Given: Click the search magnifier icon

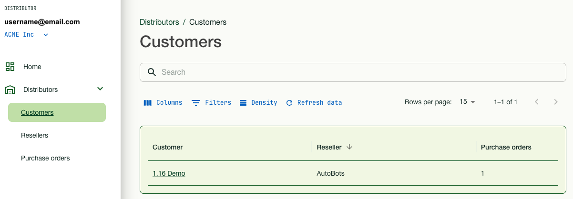Looking at the screenshot, I should point(152,72).
